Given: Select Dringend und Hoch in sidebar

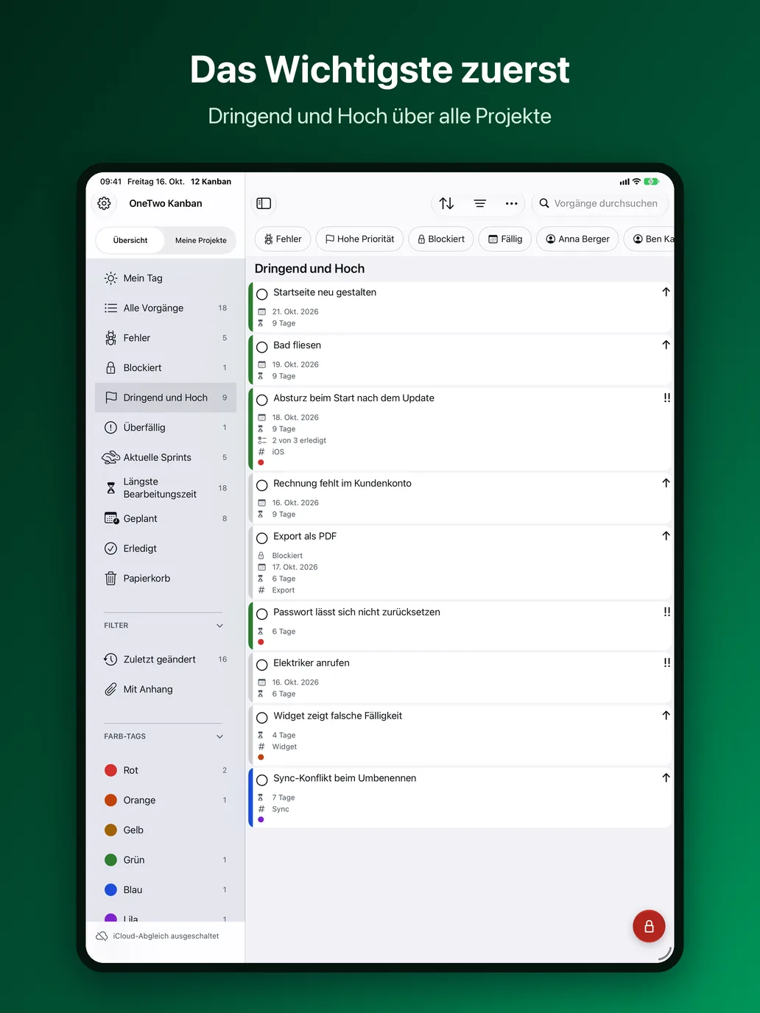Looking at the screenshot, I should 166,398.
